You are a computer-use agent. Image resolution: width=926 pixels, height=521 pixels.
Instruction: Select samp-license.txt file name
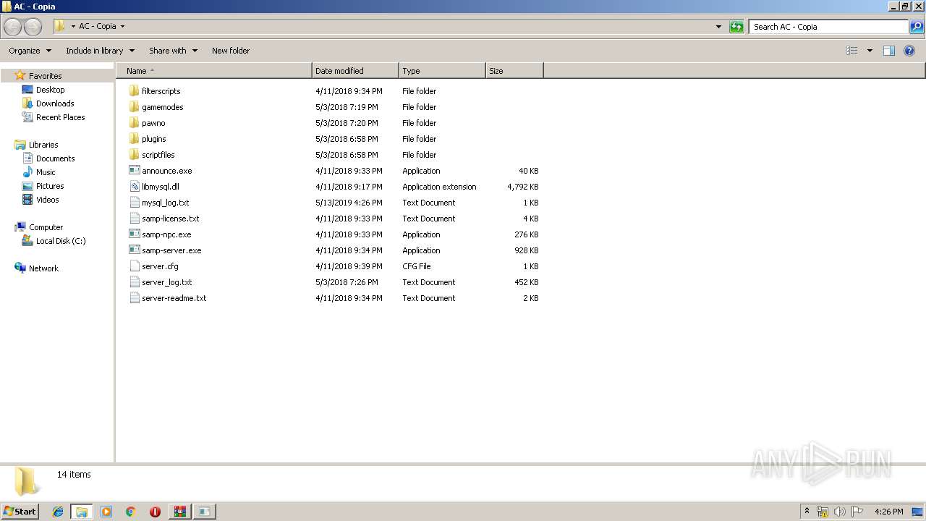170,219
